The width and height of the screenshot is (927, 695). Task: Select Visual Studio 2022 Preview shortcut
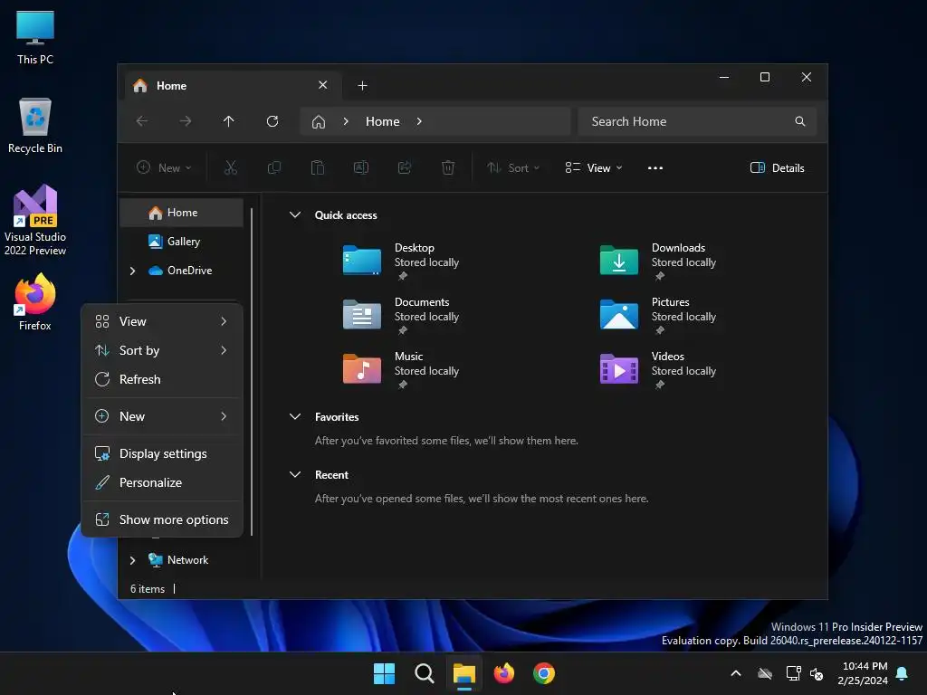click(35, 220)
